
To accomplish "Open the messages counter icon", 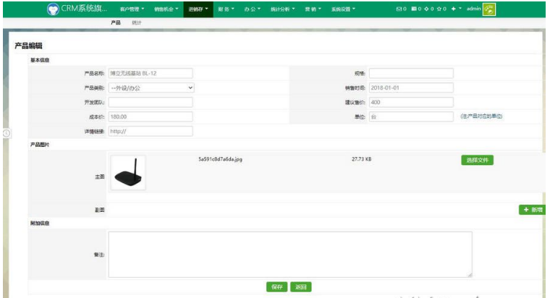I will [414, 9].
